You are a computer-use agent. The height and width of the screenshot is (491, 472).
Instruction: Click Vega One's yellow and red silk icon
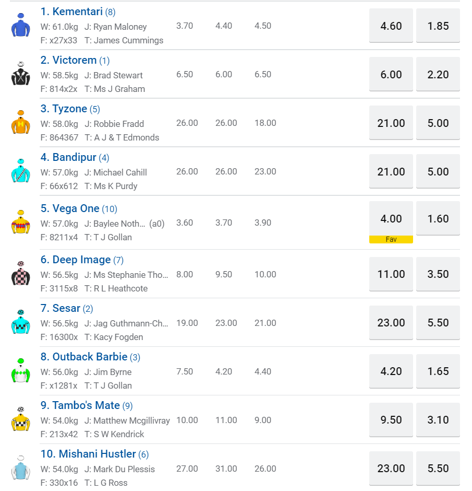point(21,223)
